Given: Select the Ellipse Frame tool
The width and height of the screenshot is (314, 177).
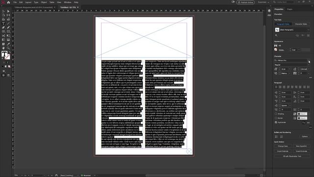Looking at the screenshot, I should (3, 31).
